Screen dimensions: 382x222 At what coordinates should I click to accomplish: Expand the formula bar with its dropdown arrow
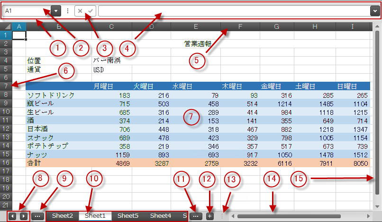click(x=374, y=11)
